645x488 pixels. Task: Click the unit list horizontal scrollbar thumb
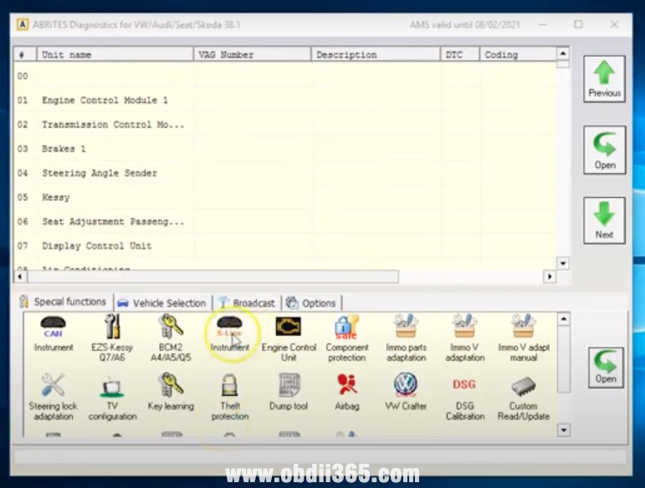click(x=212, y=277)
